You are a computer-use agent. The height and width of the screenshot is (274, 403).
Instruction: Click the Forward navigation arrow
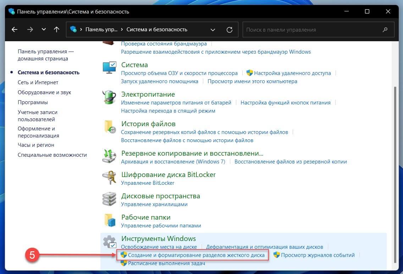(30, 29)
